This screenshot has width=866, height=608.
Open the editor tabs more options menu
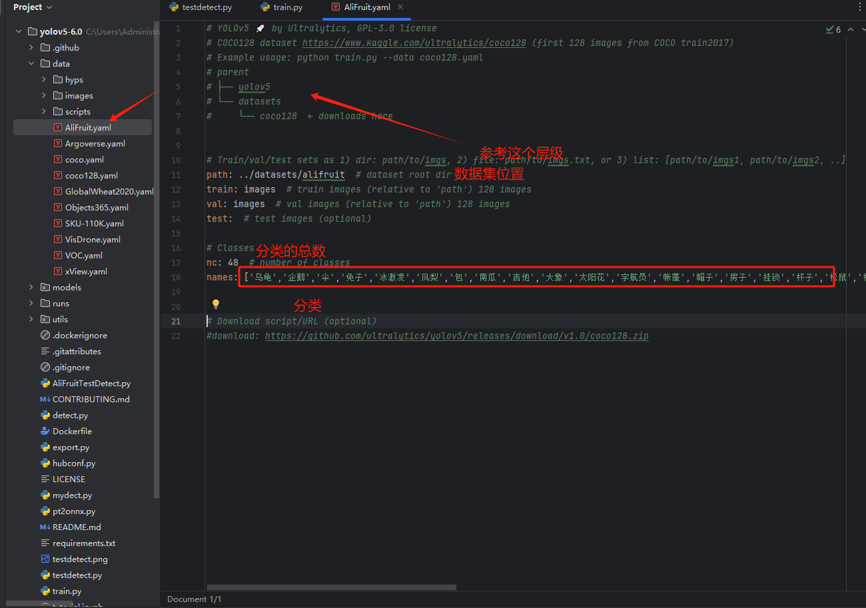point(859,7)
